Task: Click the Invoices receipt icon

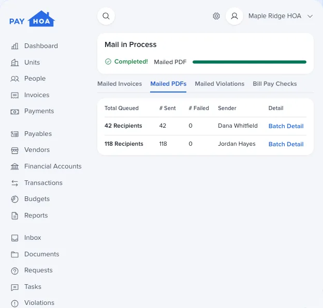Action: [x=14, y=95]
